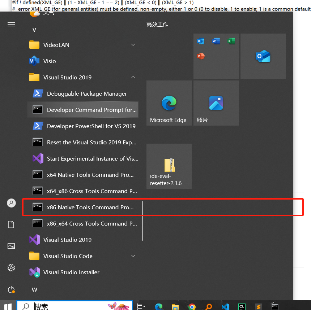The width and height of the screenshot is (311, 310).
Task: Open the orange magnifier search app on taskbar
Action: coord(209,307)
